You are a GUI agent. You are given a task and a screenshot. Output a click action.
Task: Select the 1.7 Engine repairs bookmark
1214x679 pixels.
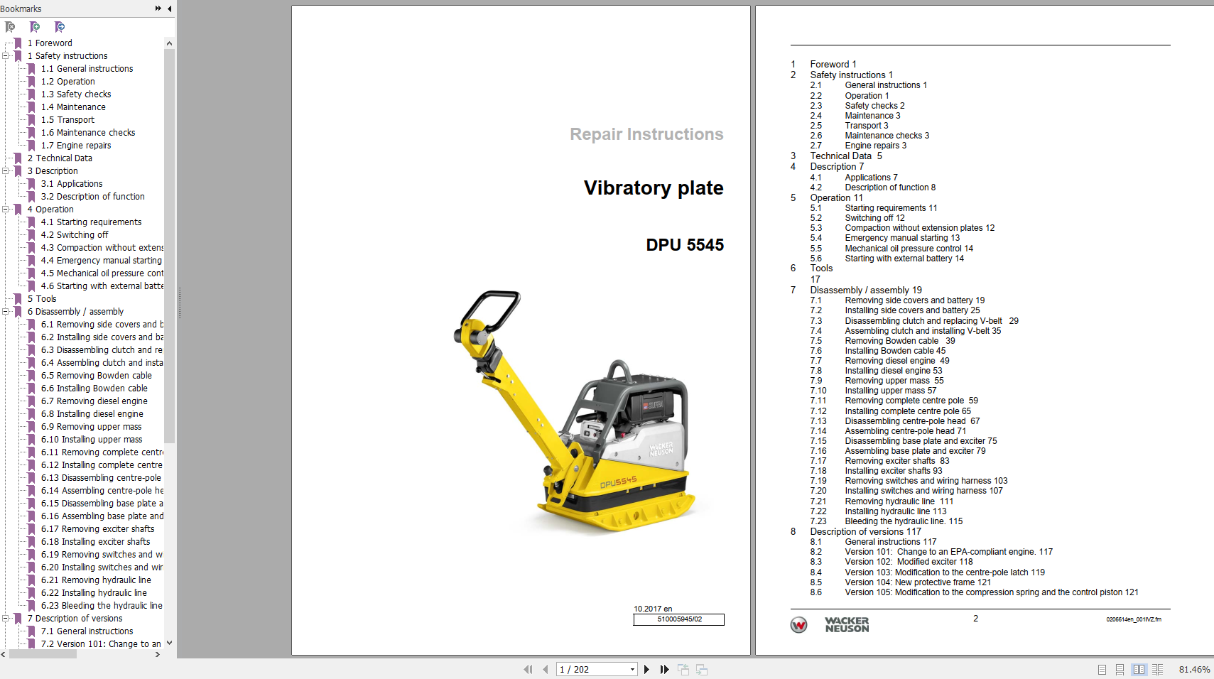point(76,145)
